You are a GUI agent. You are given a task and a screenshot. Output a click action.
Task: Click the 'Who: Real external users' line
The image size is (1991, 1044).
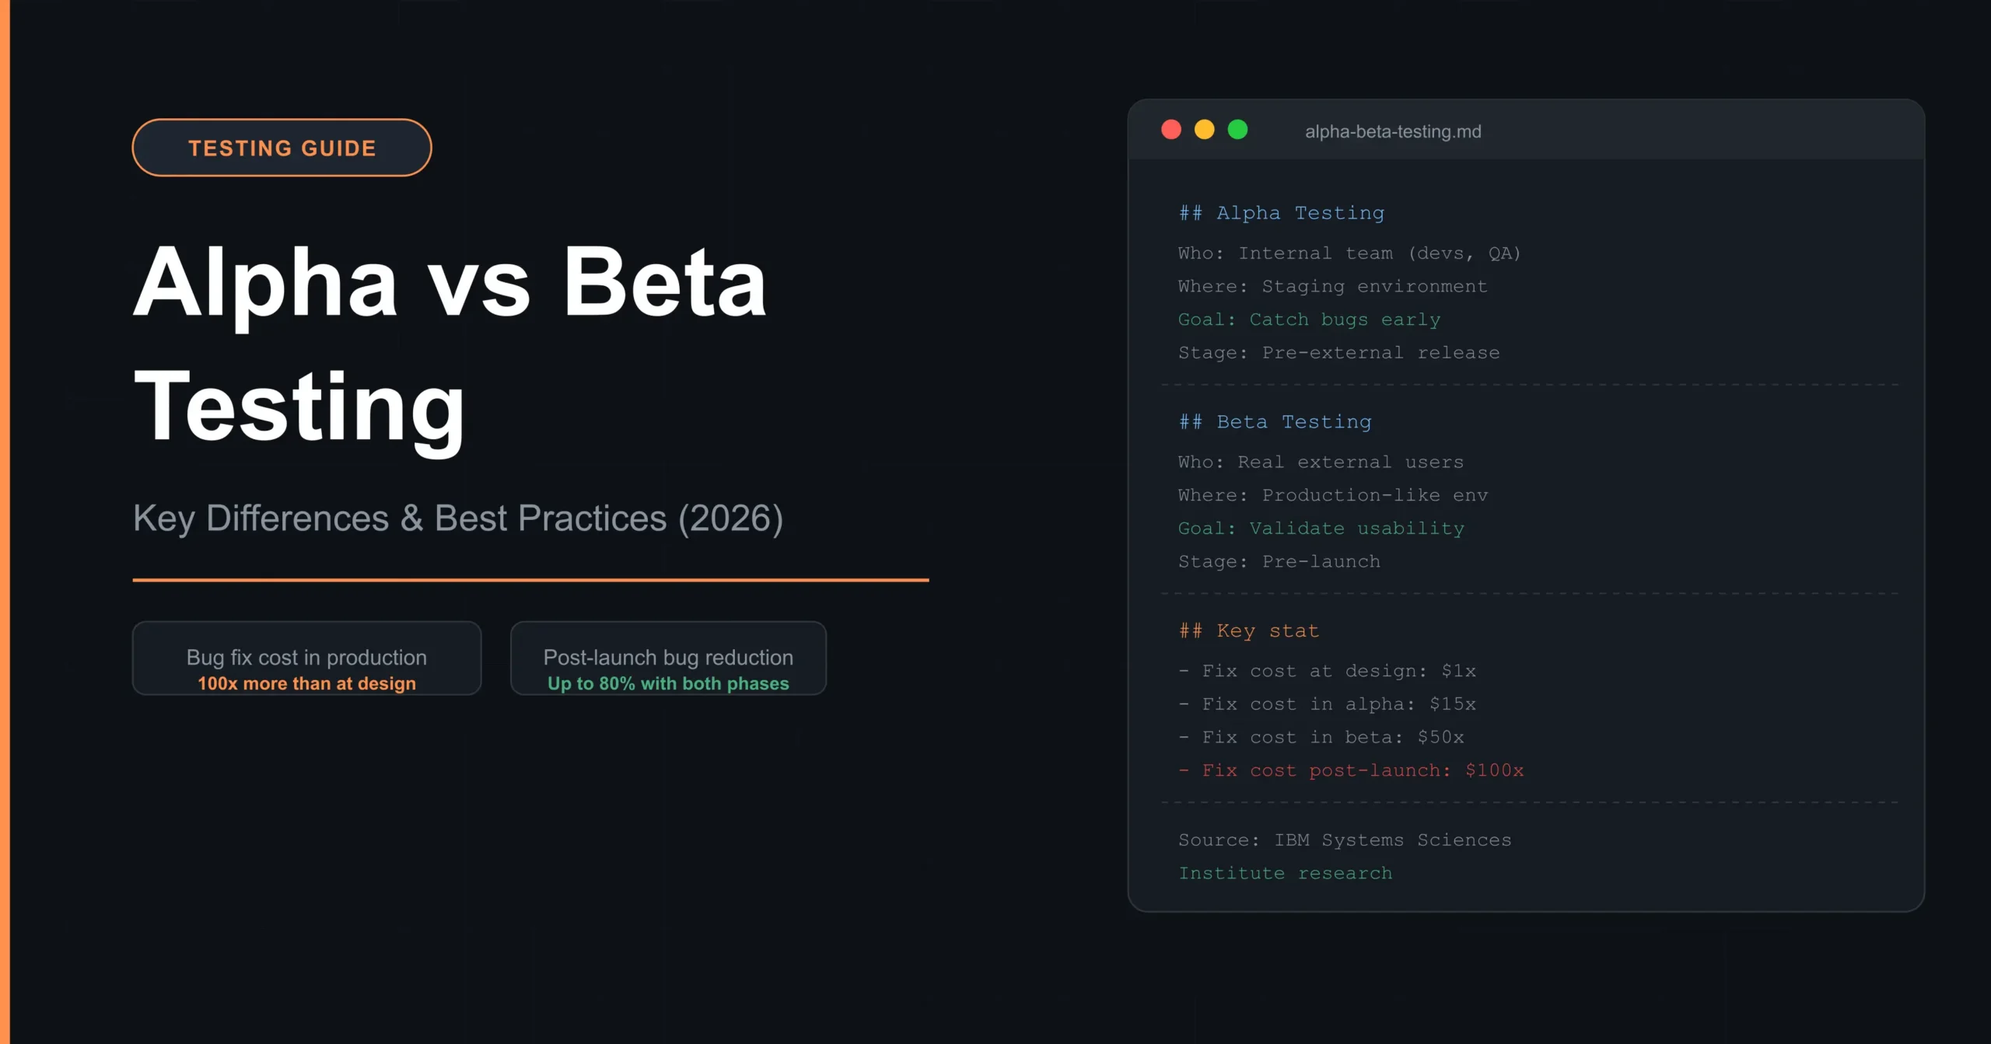tap(1321, 463)
